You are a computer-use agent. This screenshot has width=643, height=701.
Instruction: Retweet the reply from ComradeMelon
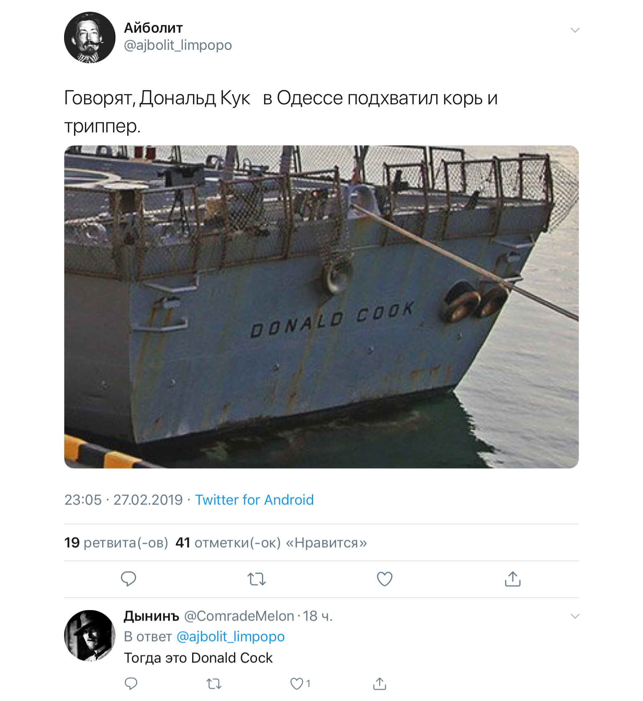[214, 684]
